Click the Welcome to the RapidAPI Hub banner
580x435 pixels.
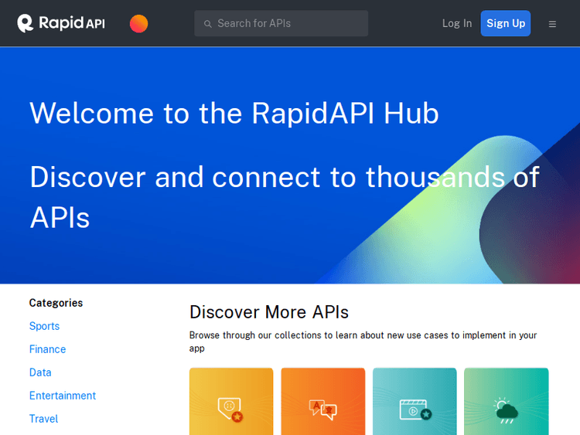click(234, 114)
